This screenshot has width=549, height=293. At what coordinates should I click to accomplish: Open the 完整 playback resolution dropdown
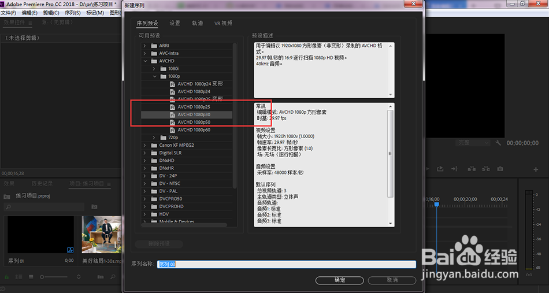(x=472, y=143)
